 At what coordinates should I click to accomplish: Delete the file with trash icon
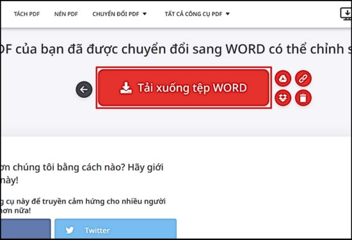303,98
